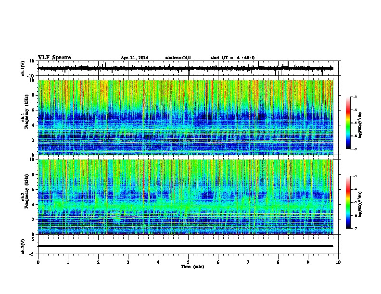Viewport: 381px width, 294px height.
Task: Click time axis tick label "7"
Action: click(x=248, y=262)
